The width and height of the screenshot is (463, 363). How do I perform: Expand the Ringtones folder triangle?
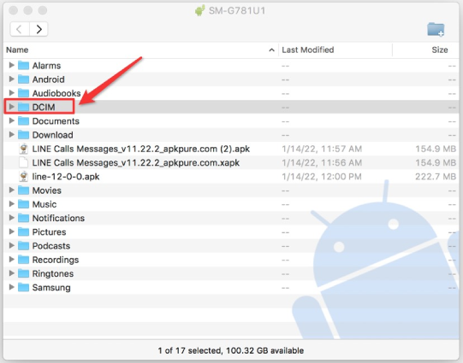[11, 273]
